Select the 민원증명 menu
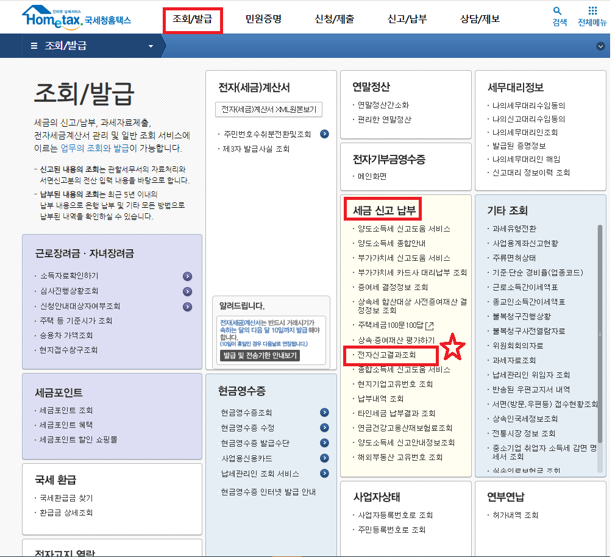615x557 pixels. (265, 20)
